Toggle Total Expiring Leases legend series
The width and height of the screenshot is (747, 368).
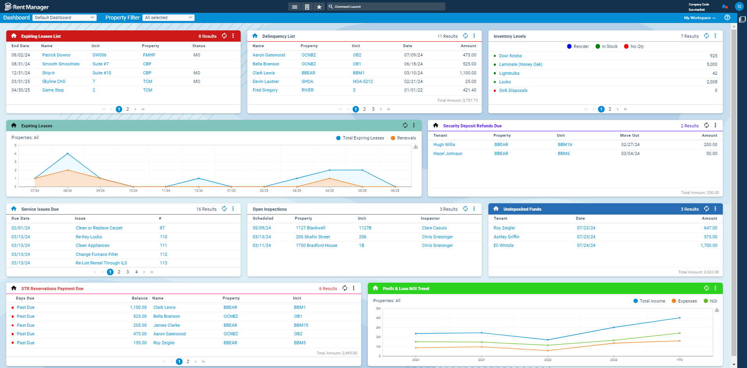click(x=360, y=138)
